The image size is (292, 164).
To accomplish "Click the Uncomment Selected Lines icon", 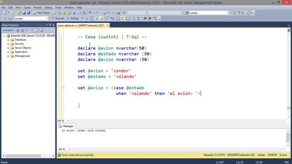I will pyautogui.click(x=138, y=18).
